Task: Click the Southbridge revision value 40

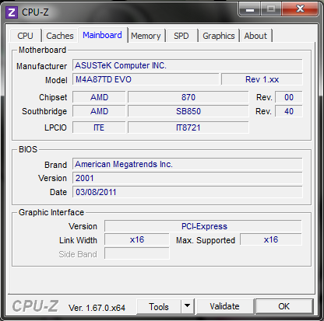Action: (x=289, y=111)
